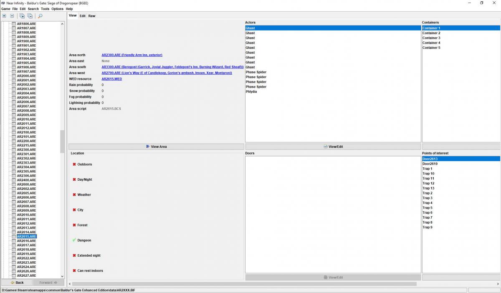The width and height of the screenshot is (501, 293).
Task: Select Container 5 in Containers list
Action: pos(461,48)
